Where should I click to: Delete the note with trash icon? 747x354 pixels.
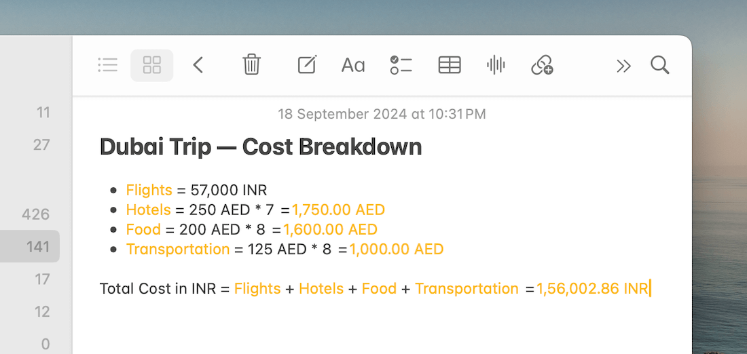(x=251, y=65)
